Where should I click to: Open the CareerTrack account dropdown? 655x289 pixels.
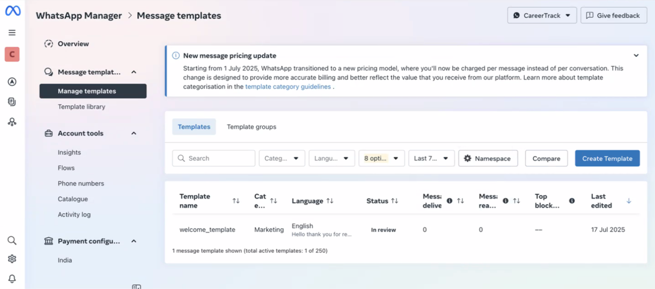[x=542, y=16]
